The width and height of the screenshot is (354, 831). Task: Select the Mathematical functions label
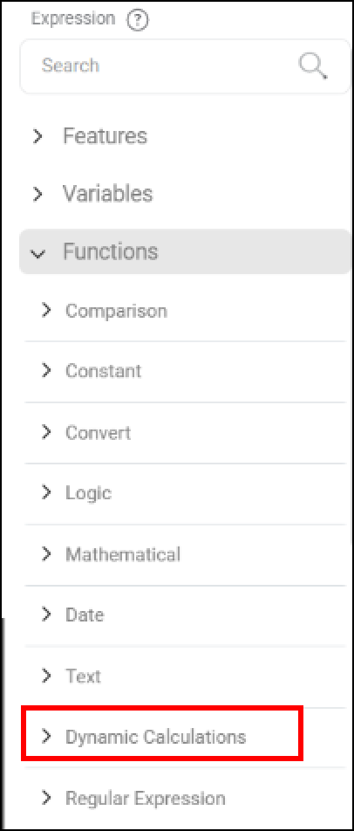123,554
